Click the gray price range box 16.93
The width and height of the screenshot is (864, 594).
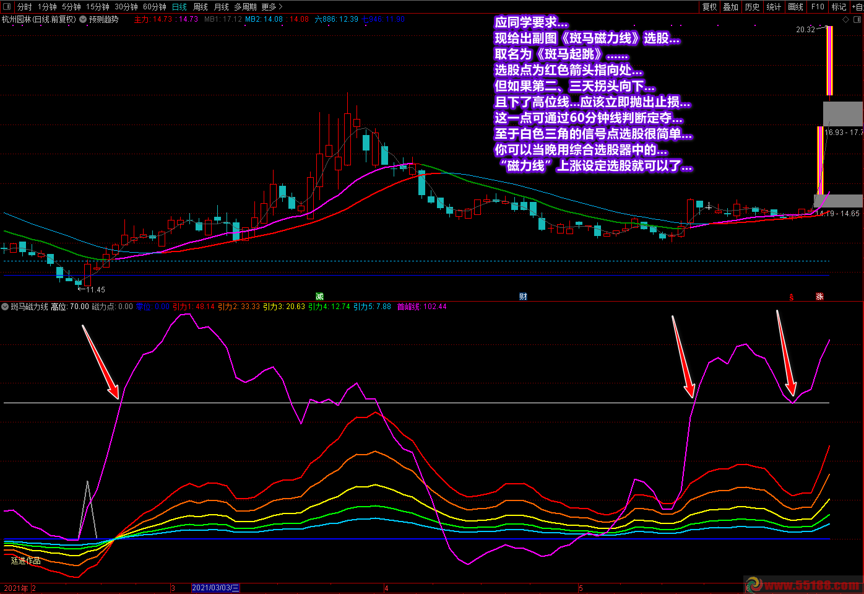coord(842,114)
